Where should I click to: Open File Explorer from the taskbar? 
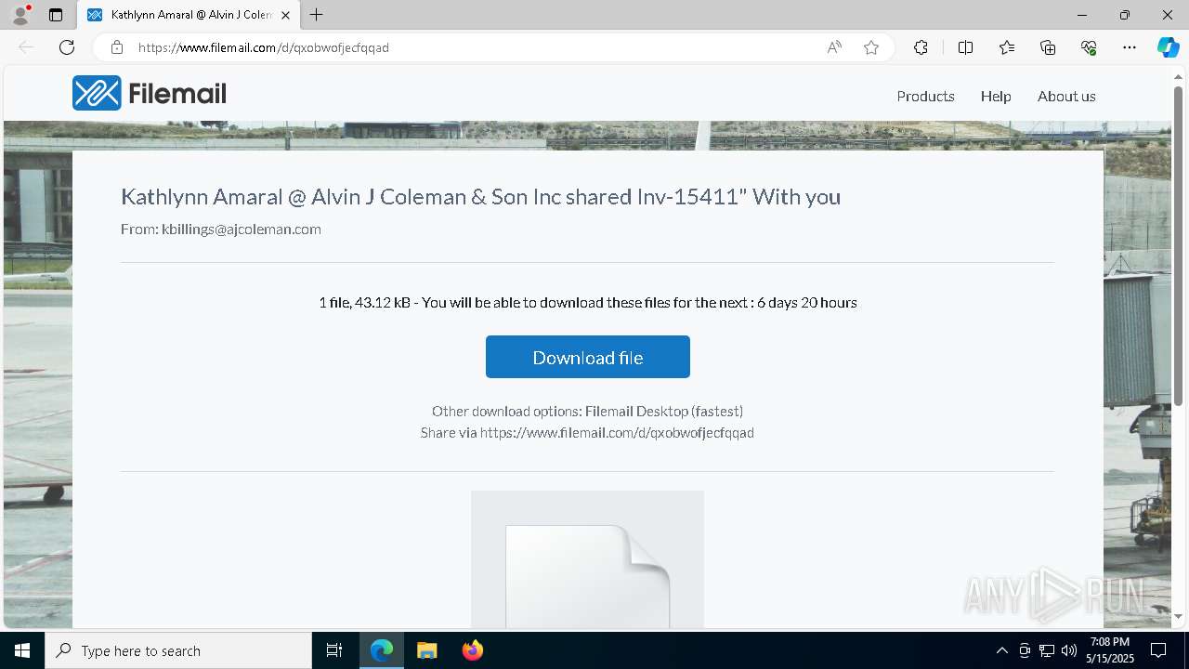[x=427, y=650]
